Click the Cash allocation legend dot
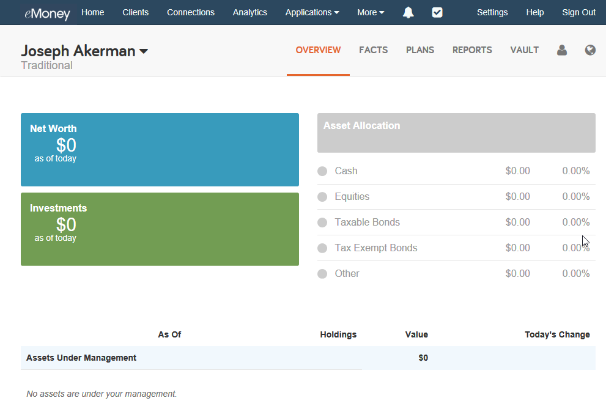 [322, 171]
